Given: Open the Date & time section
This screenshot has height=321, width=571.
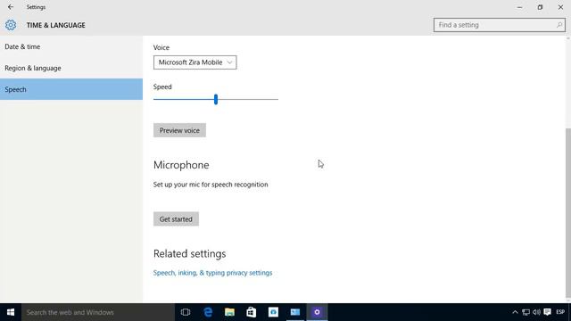Looking at the screenshot, I should tap(71, 46).
